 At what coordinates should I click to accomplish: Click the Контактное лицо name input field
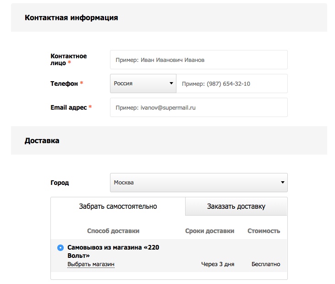199,60
